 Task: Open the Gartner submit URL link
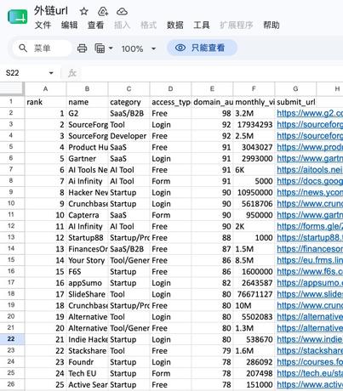click(x=310, y=159)
